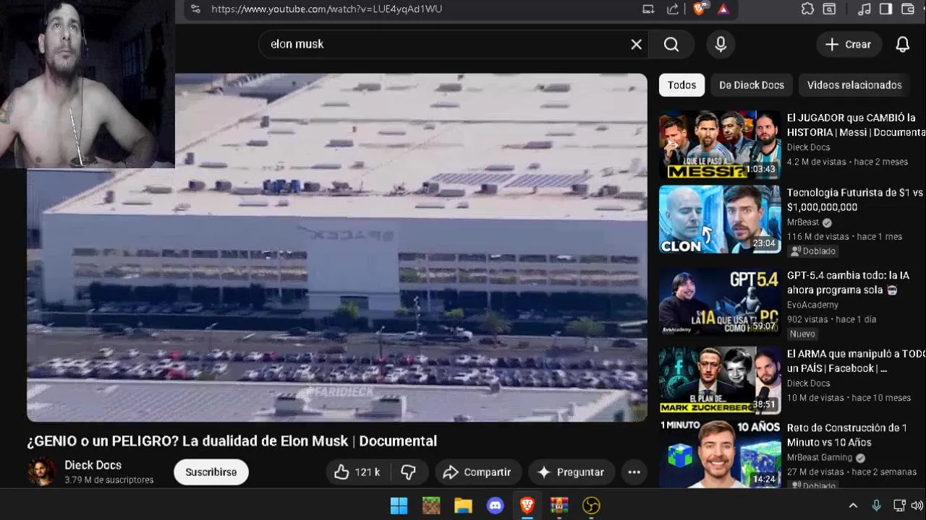
Task: Click the Compartir share button
Action: point(477,472)
